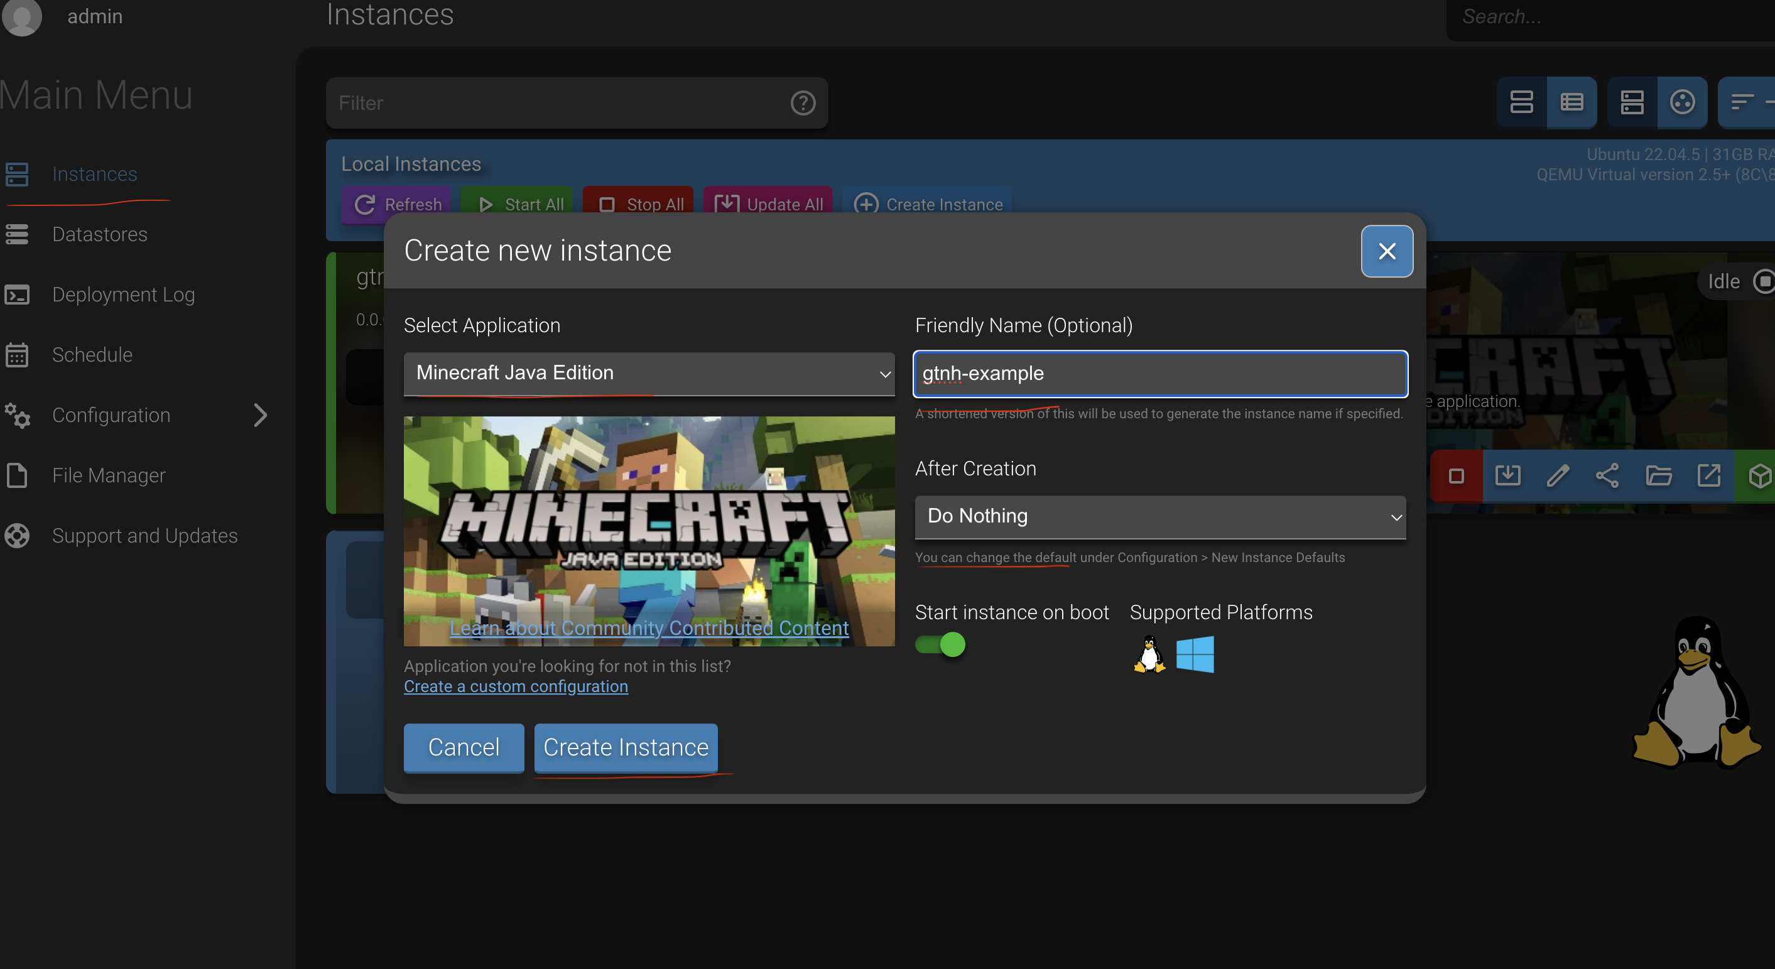This screenshot has height=969, width=1775.
Task: Select the group-by-application circle icon
Action: tap(1682, 103)
